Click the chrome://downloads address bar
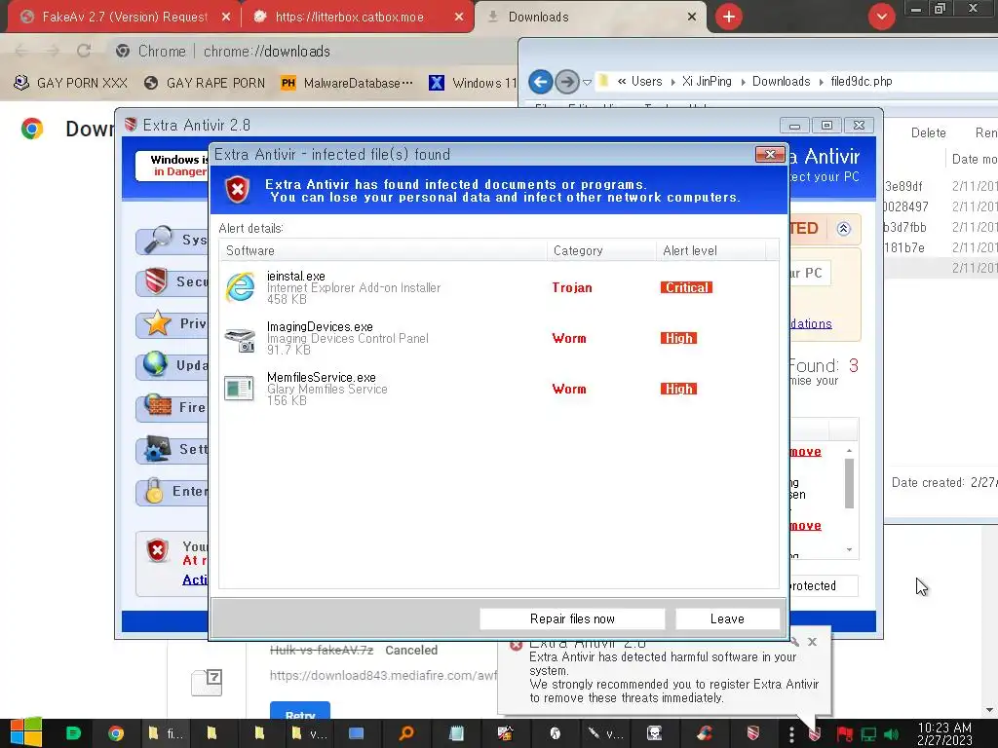Screen dimensions: 998x748 266,52
